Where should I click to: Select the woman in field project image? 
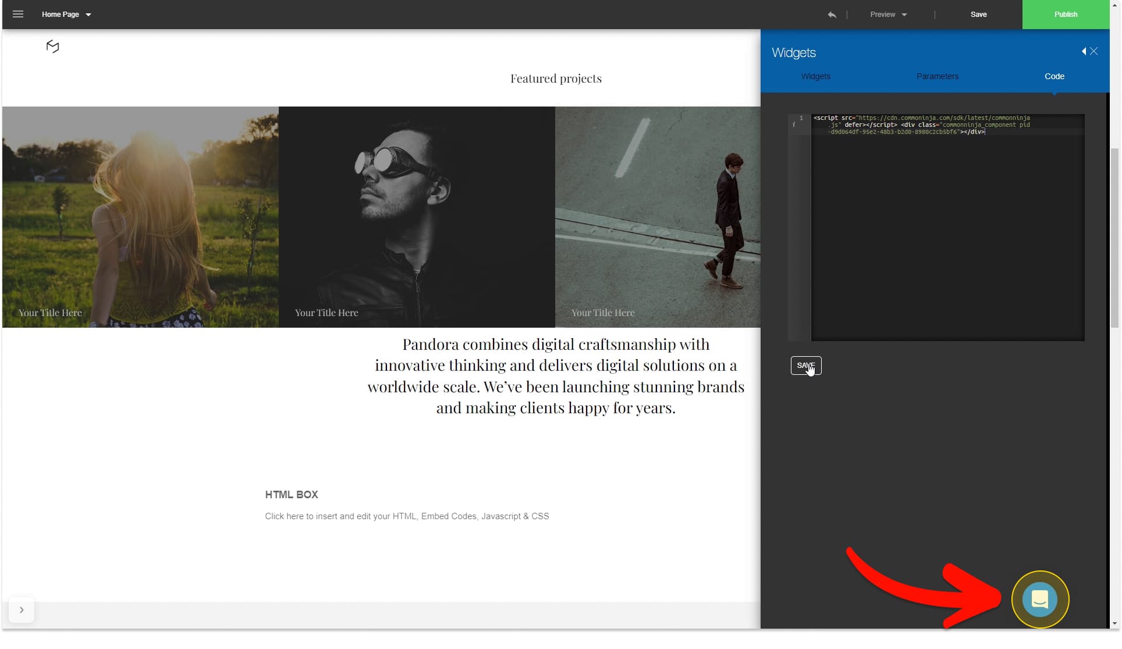(x=140, y=217)
